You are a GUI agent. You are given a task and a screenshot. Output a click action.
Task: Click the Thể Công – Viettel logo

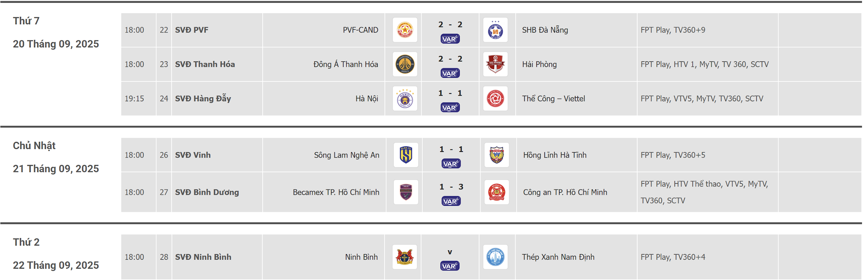(x=495, y=98)
